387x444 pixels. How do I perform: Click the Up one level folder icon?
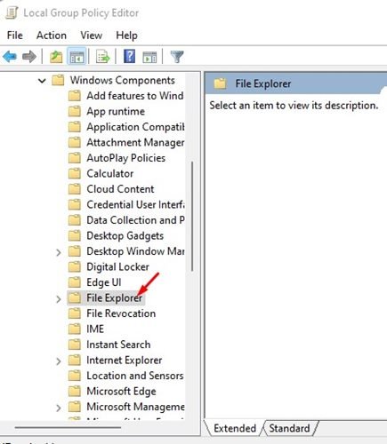click(x=56, y=57)
